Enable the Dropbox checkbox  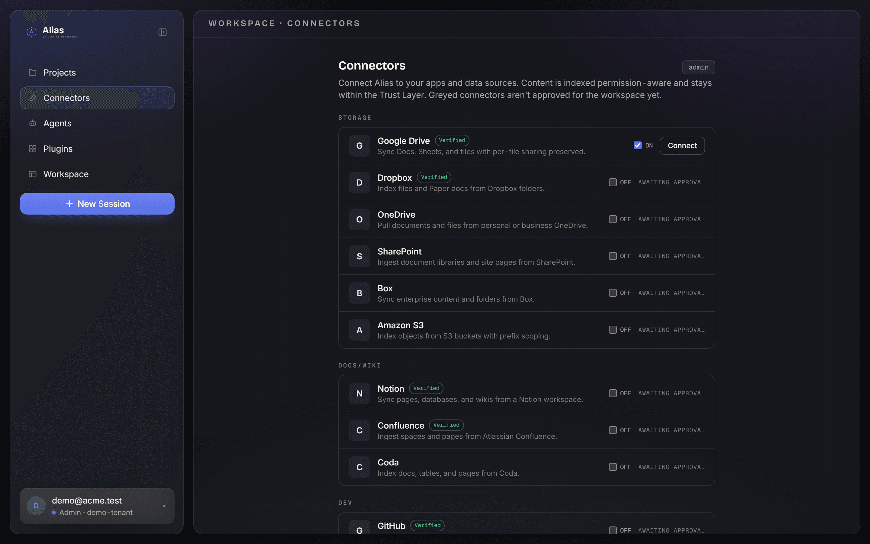click(x=613, y=182)
